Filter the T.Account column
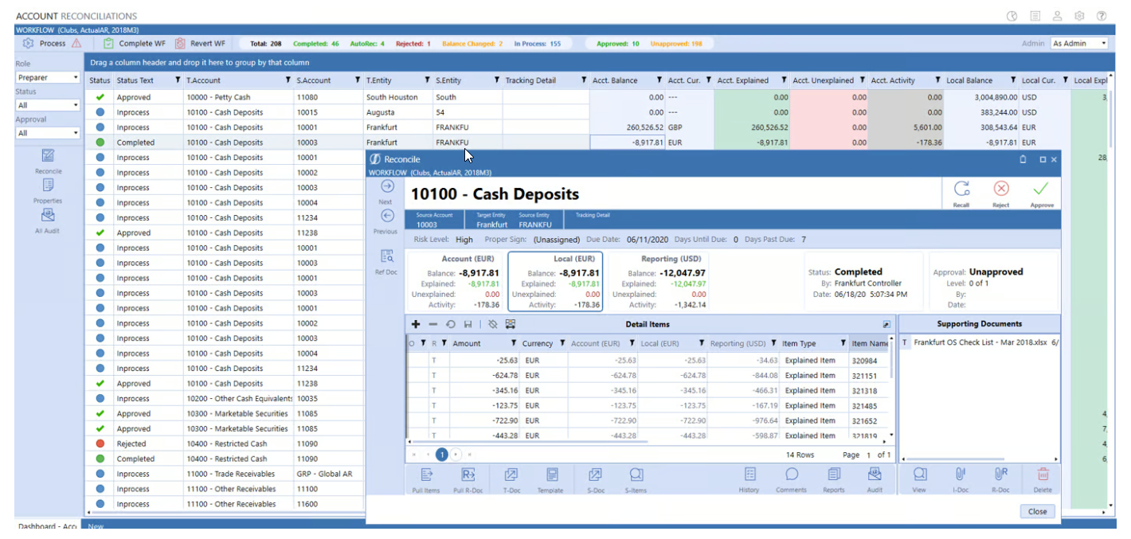 288,80
